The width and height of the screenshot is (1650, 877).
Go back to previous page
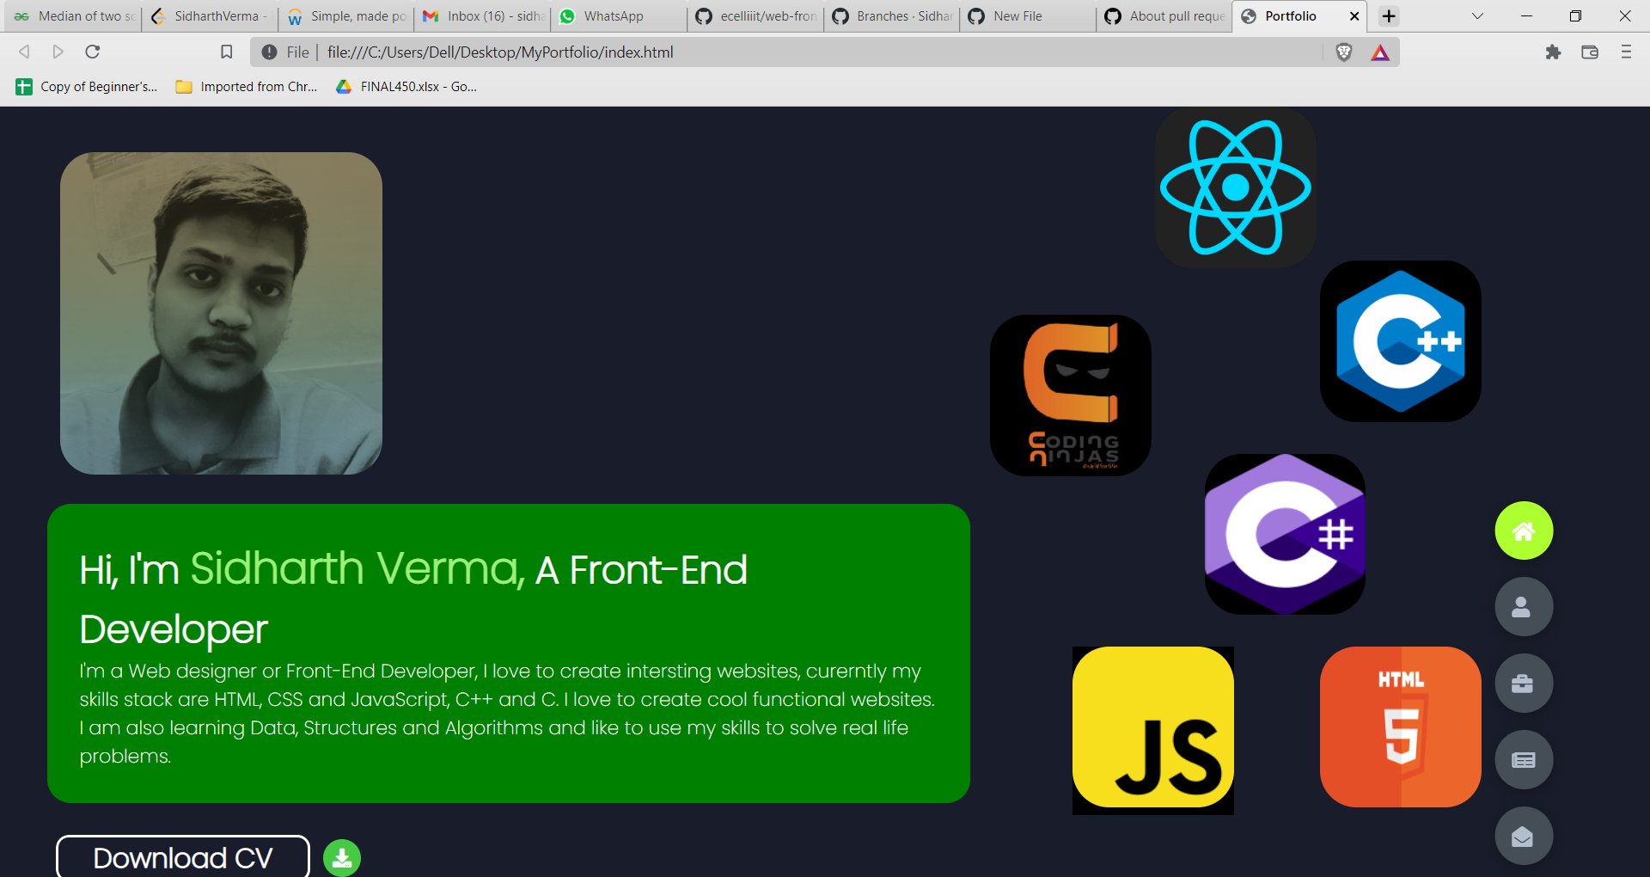24,52
